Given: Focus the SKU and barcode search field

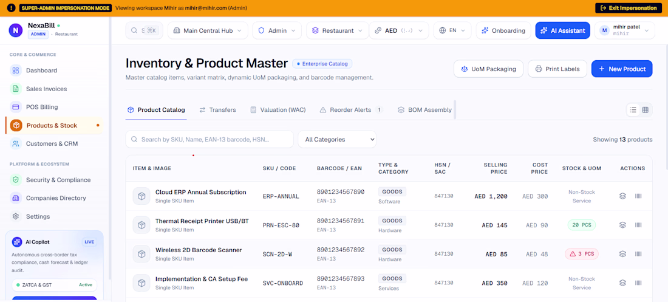Looking at the screenshot, I should coord(210,140).
